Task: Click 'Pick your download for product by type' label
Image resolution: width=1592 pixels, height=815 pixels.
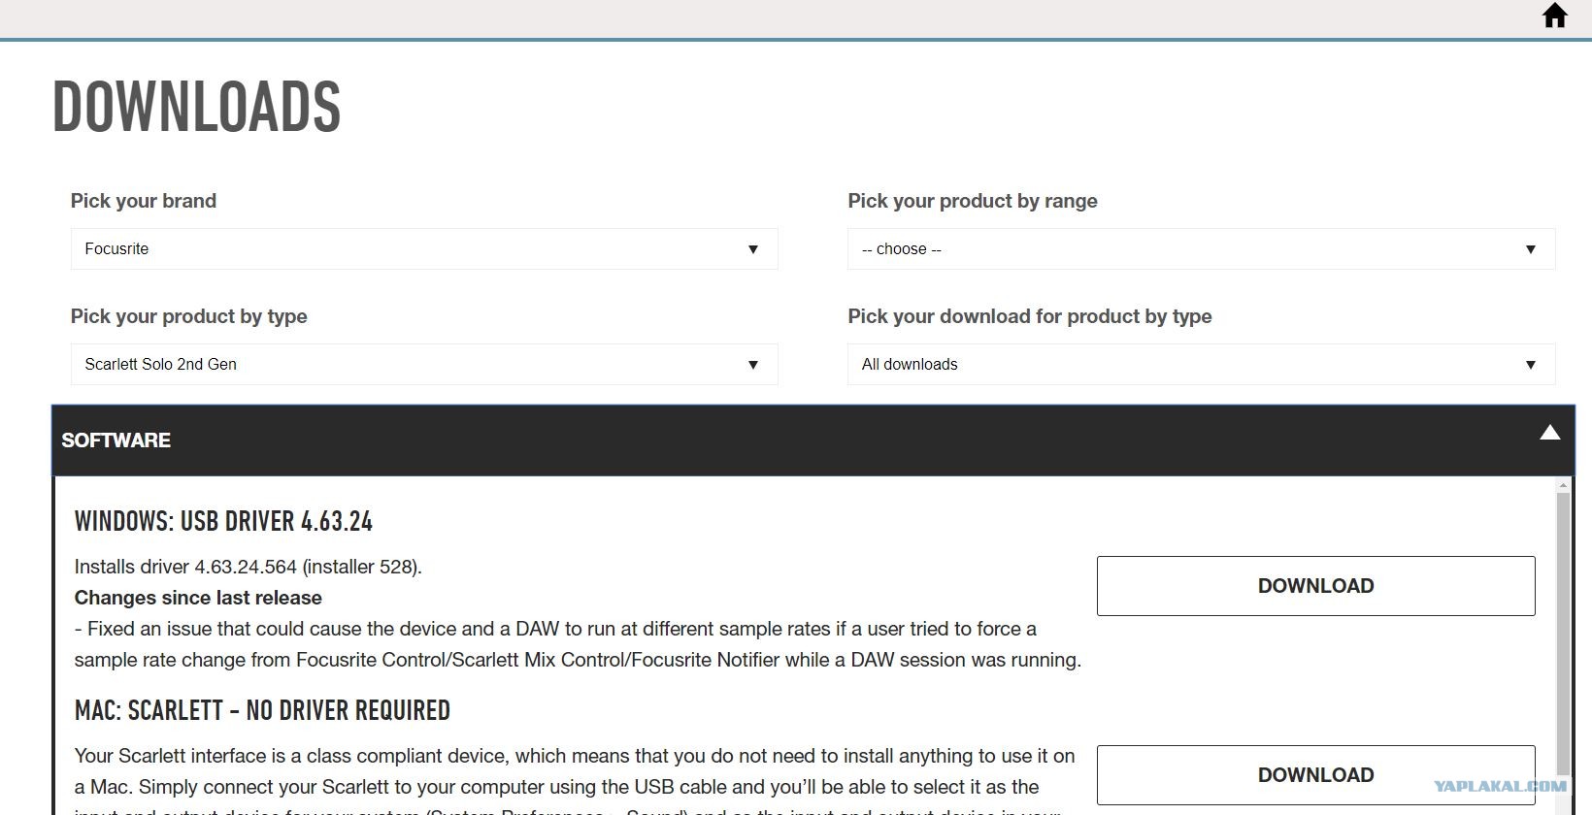Action: click(1030, 316)
